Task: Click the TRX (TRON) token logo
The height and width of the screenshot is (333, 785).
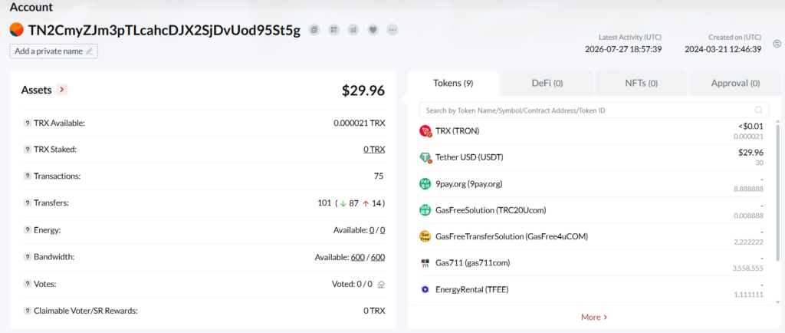Action: [x=425, y=131]
